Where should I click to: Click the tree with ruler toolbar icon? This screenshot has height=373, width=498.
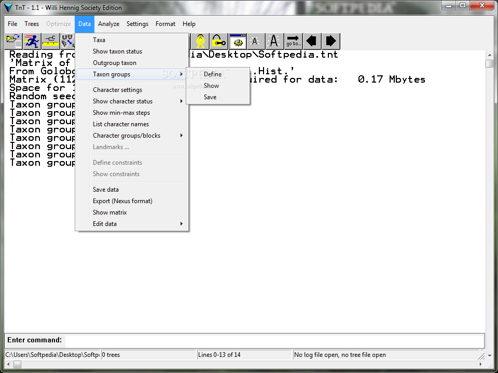pyautogui.click(x=51, y=41)
